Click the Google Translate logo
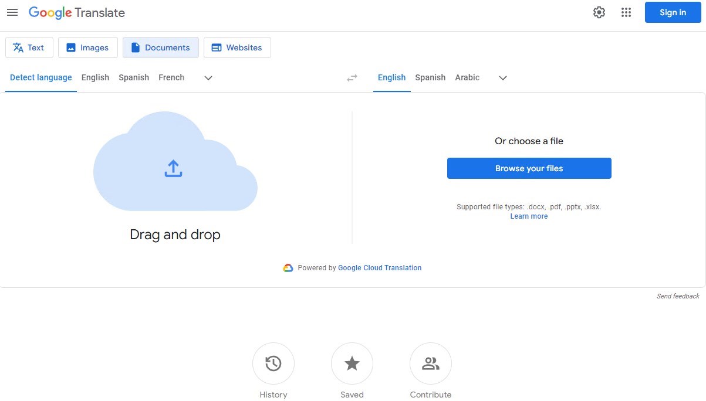706x401 pixels. coord(76,12)
